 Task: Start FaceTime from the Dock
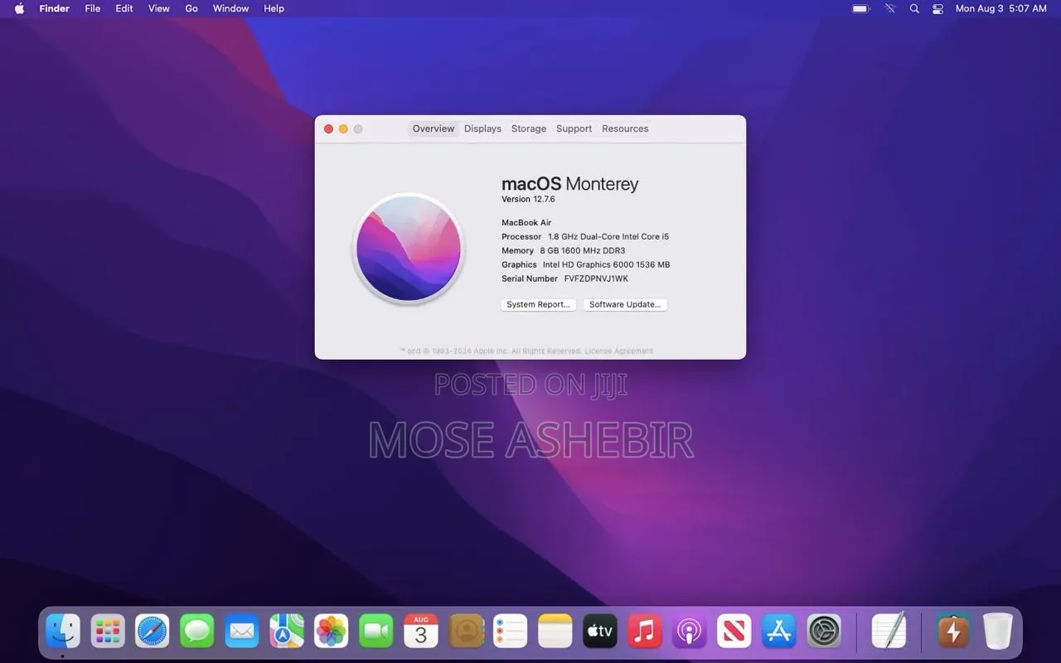[x=376, y=632]
